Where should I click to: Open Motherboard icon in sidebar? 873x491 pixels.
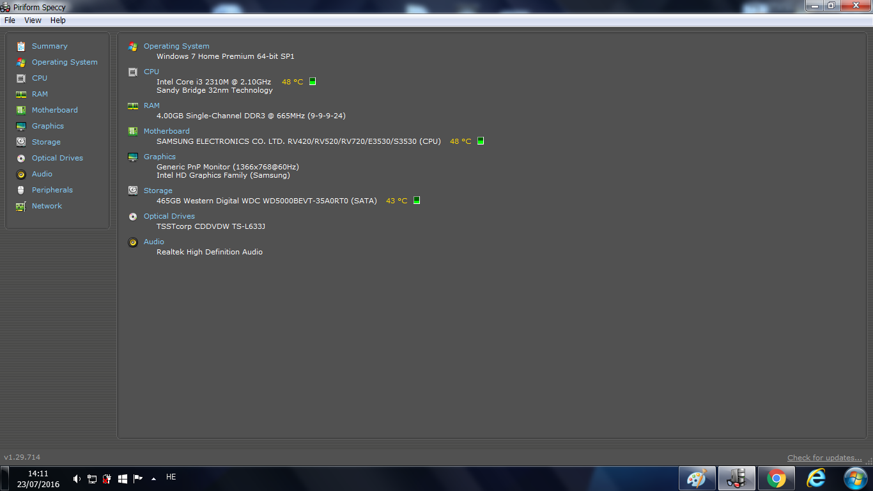point(21,110)
